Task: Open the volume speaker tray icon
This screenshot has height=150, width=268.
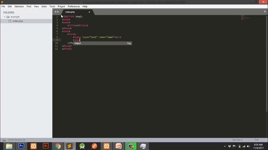Action: click(248, 146)
